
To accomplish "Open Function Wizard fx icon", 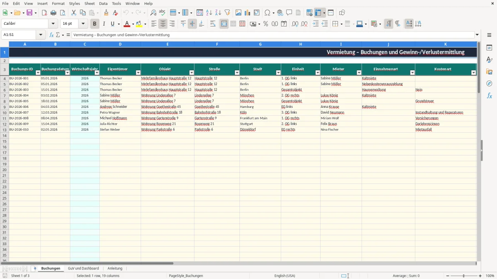I will point(51,35).
